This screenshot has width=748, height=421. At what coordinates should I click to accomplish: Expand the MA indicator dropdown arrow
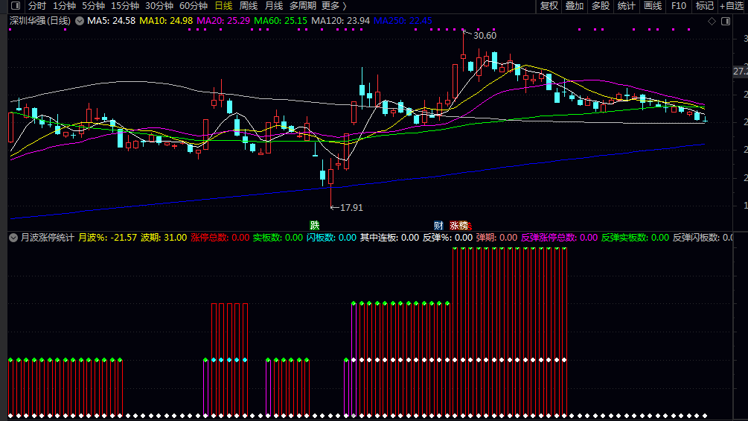[80, 21]
